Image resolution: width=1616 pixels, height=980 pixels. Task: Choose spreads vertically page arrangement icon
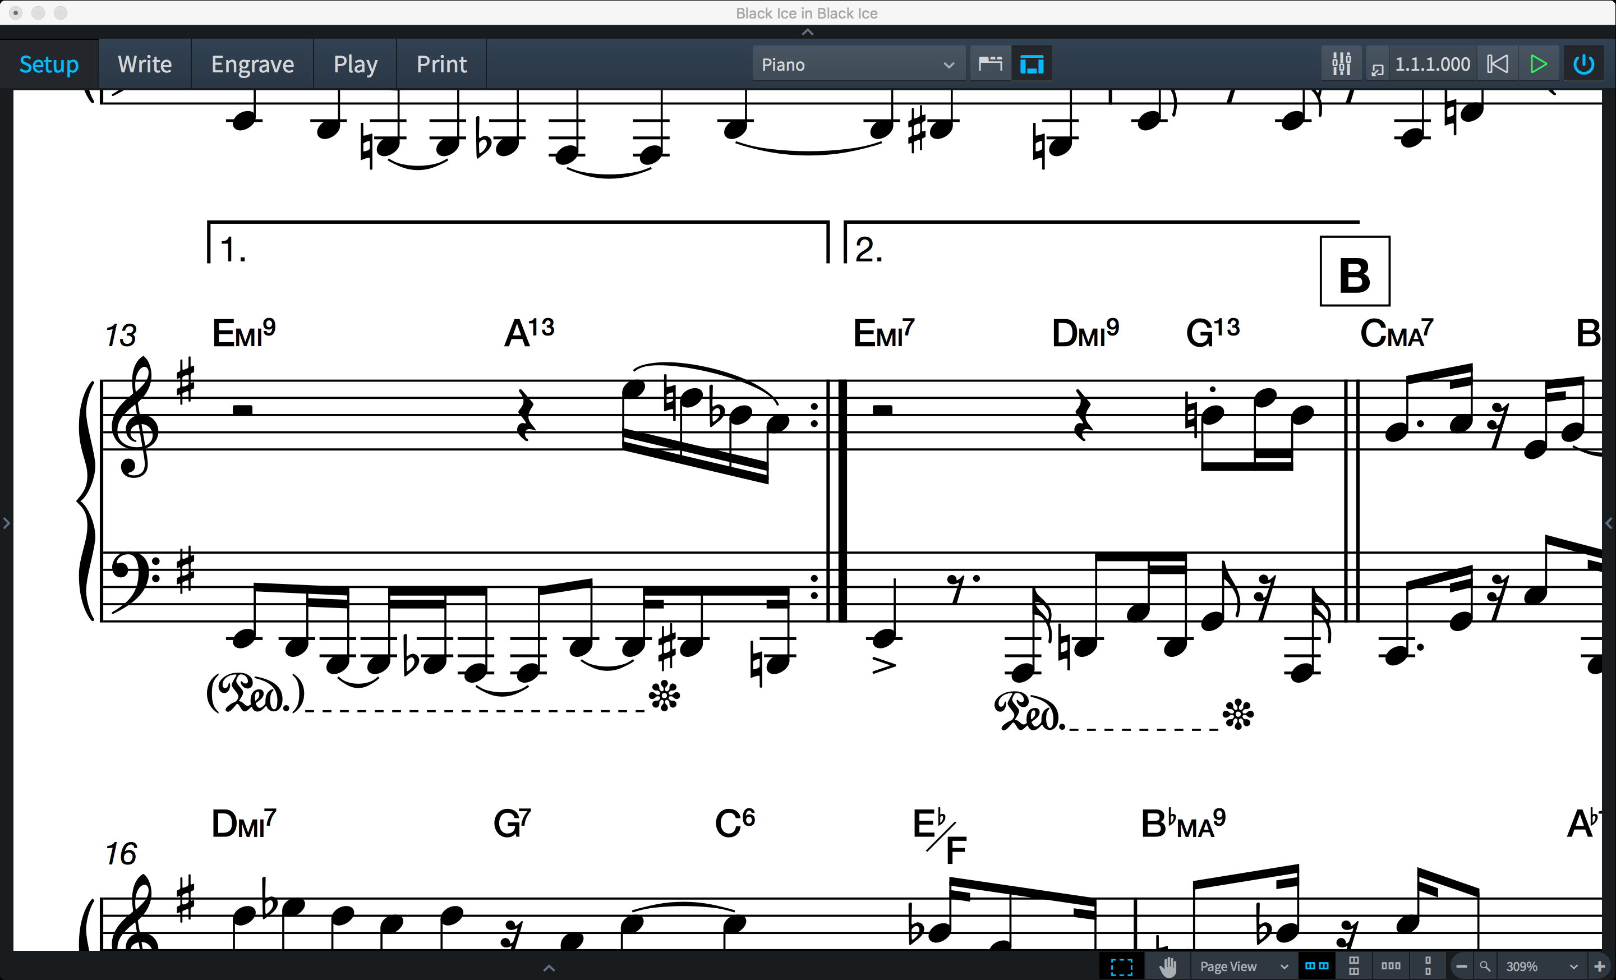click(1353, 966)
